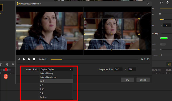Click the crop area center point handle
Screen dimensions: 172x101
[x=112, y=34]
